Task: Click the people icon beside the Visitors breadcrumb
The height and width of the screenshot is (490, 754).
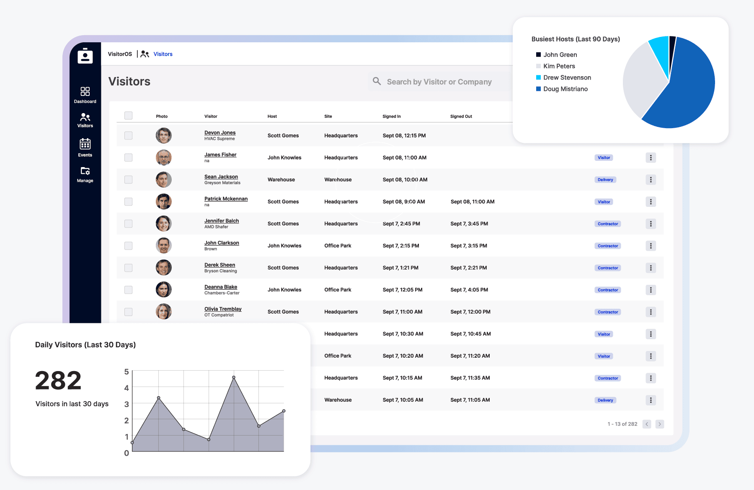Action: [145, 54]
